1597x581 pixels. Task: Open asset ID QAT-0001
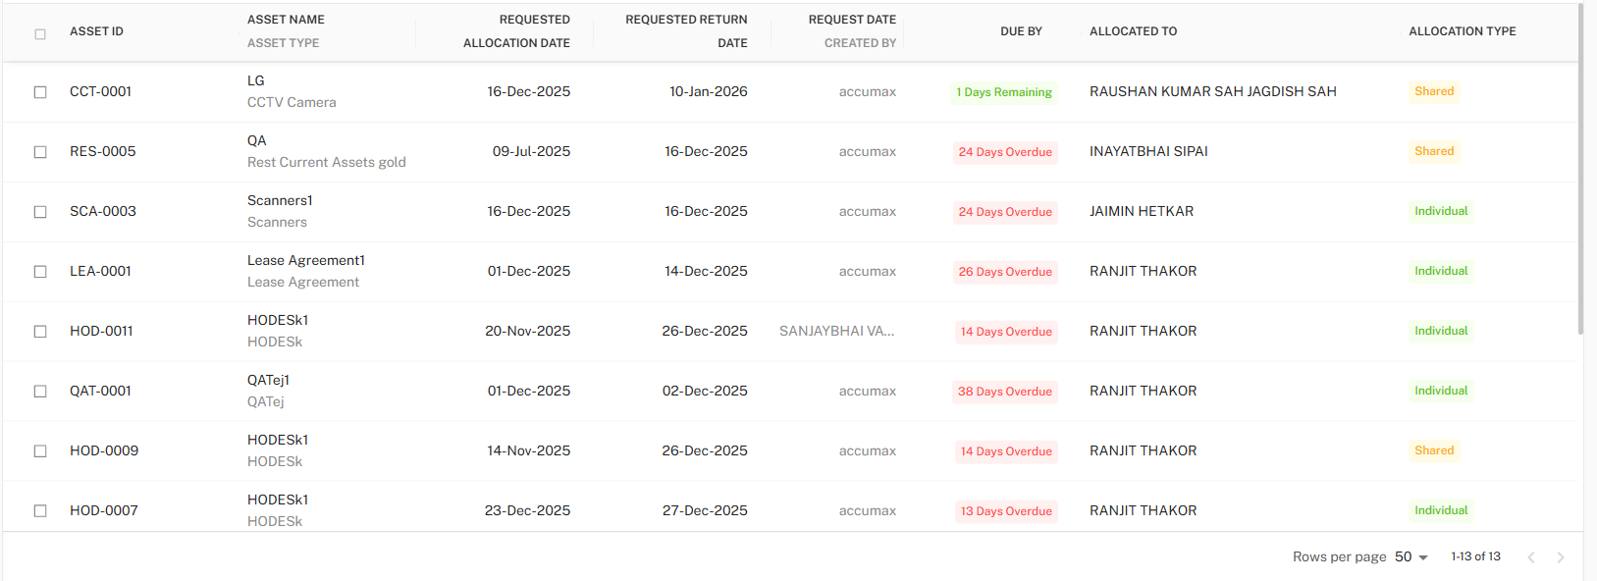[100, 391]
